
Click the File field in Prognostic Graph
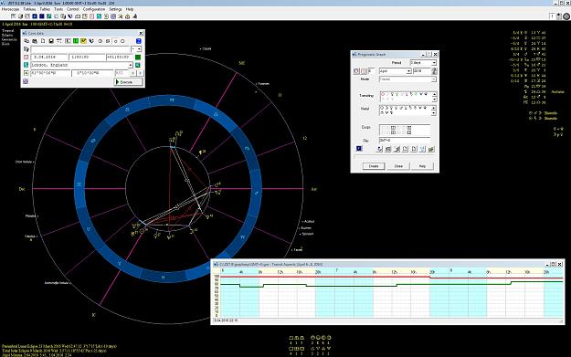[x=405, y=140]
